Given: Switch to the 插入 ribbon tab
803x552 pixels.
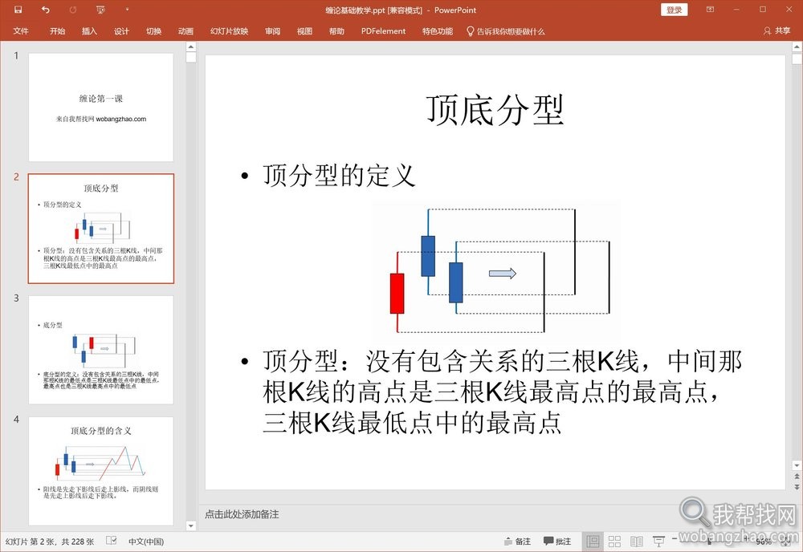Looking at the screenshot, I should coord(88,31).
